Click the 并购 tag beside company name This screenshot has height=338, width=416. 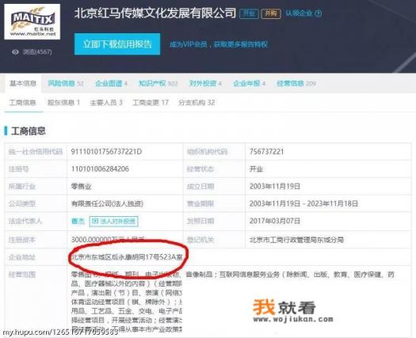coord(271,13)
